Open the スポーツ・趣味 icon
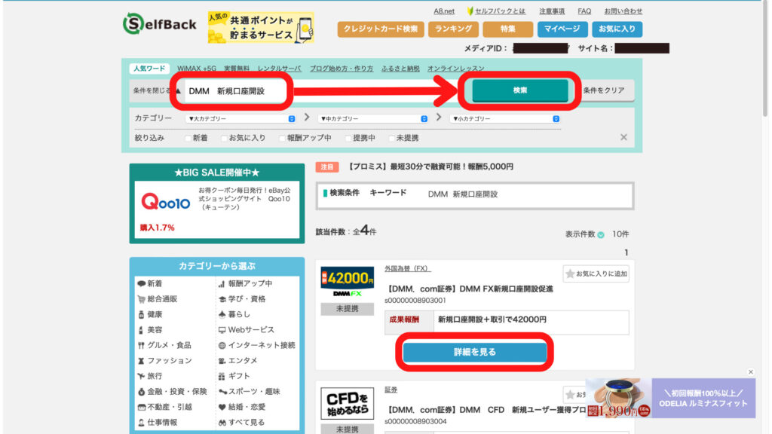Viewport: 772px width, 434px height. [x=222, y=392]
